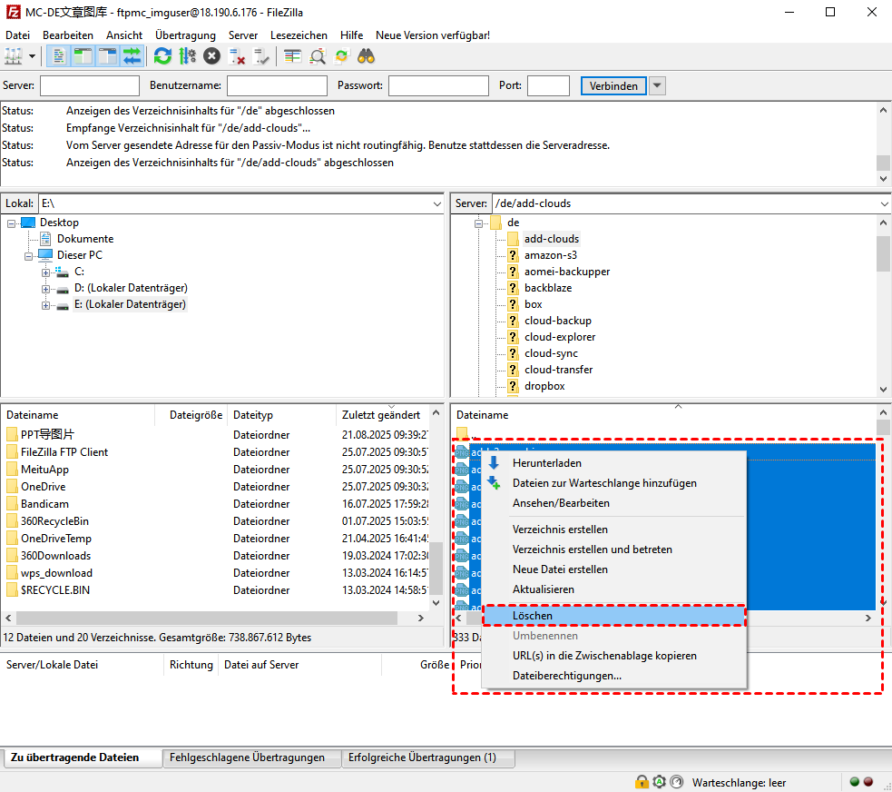Toggle processing of the transfer queue
The height and width of the screenshot is (792, 892).
point(187,56)
